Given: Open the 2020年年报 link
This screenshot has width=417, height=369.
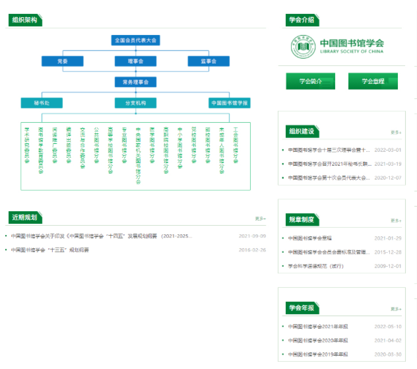Looking at the screenshot, I should pos(318,340).
